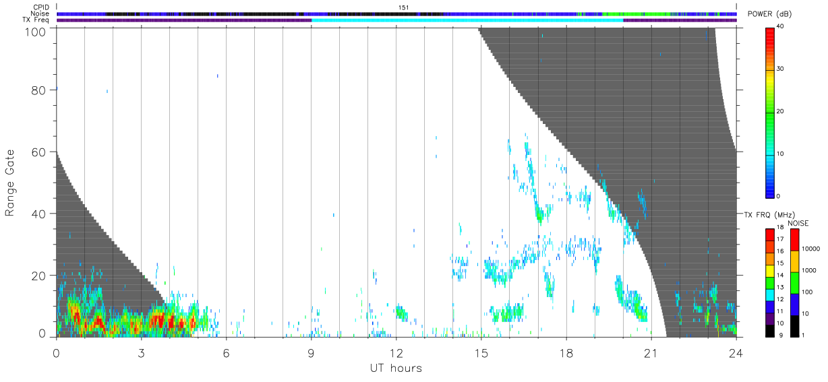828x382 pixels.
Task: Pick the purple 10 MHz TX FRQ swatch
Action: click(x=769, y=318)
